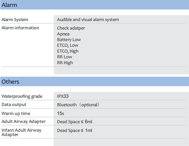This screenshot has height=146, width=189.
Task: Click the Apnea alarm entry
Action: coord(63,34)
